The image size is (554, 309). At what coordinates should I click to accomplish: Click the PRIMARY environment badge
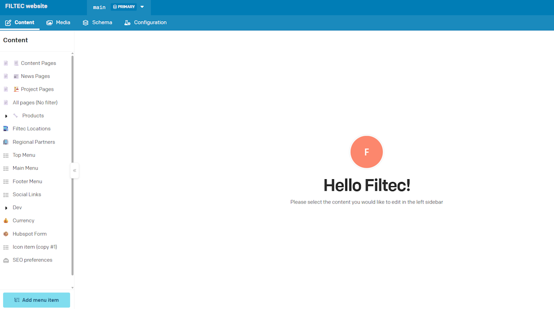[x=124, y=7]
